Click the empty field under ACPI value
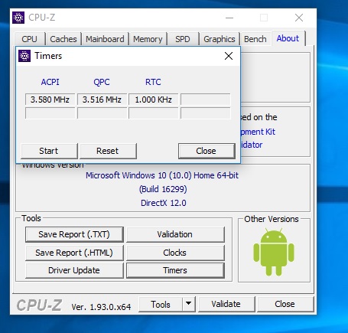The image size is (348, 333). pyautogui.click(x=50, y=113)
